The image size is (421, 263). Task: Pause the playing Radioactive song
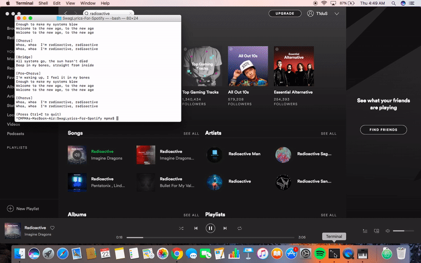coord(210,228)
